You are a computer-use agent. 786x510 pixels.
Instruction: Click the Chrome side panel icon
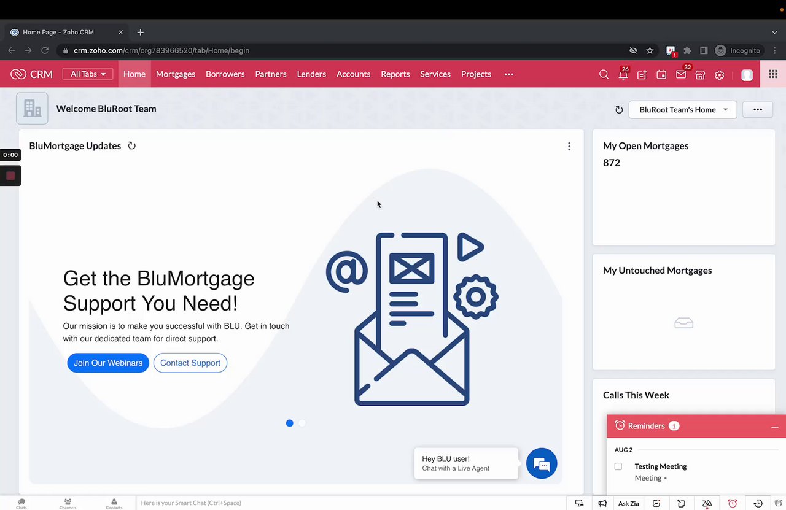tap(704, 50)
